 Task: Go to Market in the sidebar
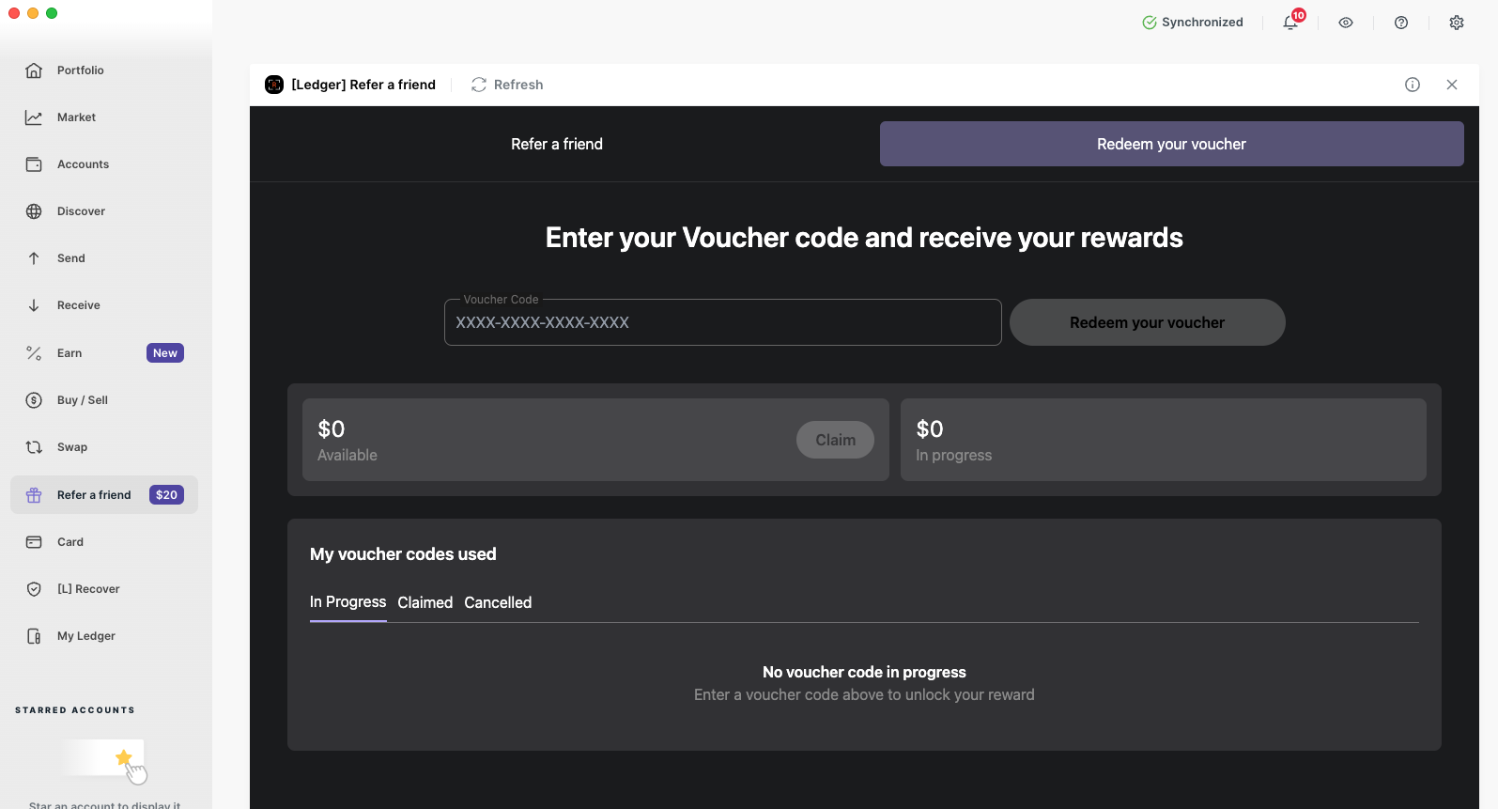coord(76,117)
